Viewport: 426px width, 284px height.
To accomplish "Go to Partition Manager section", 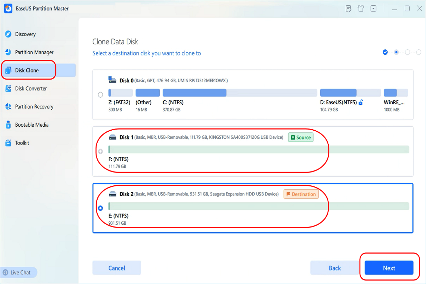I will tap(34, 52).
